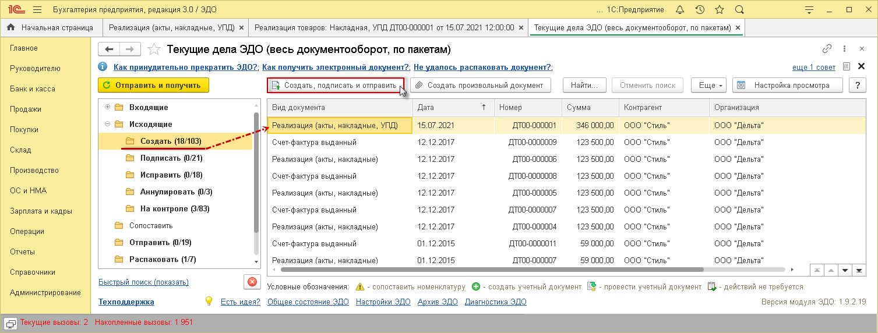Viewport: 878px width, 333px height.
Task: Open Настройка просмотра
Action: click(x=788, y=85)
